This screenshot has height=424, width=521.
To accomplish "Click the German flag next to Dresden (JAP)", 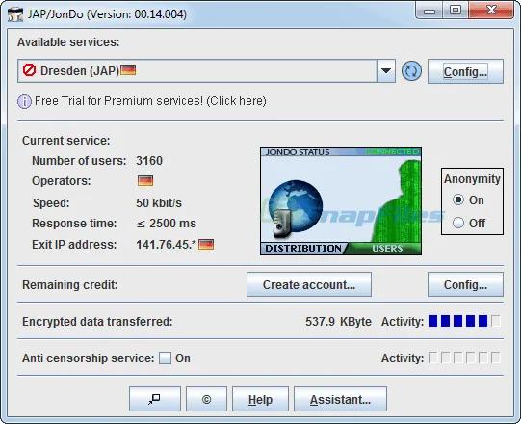I will (128, 70).
